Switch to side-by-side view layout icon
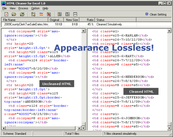 tap(68, 14)
